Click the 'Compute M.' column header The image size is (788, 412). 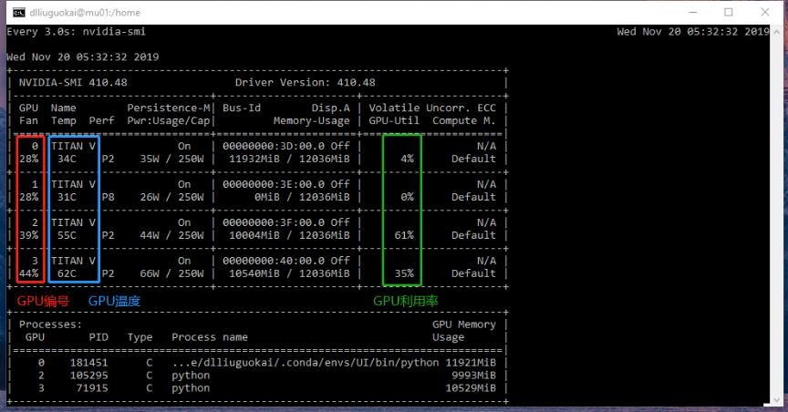click(x=464, y=121)
